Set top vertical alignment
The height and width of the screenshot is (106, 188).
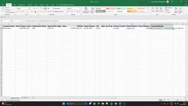tap(41, 9)
